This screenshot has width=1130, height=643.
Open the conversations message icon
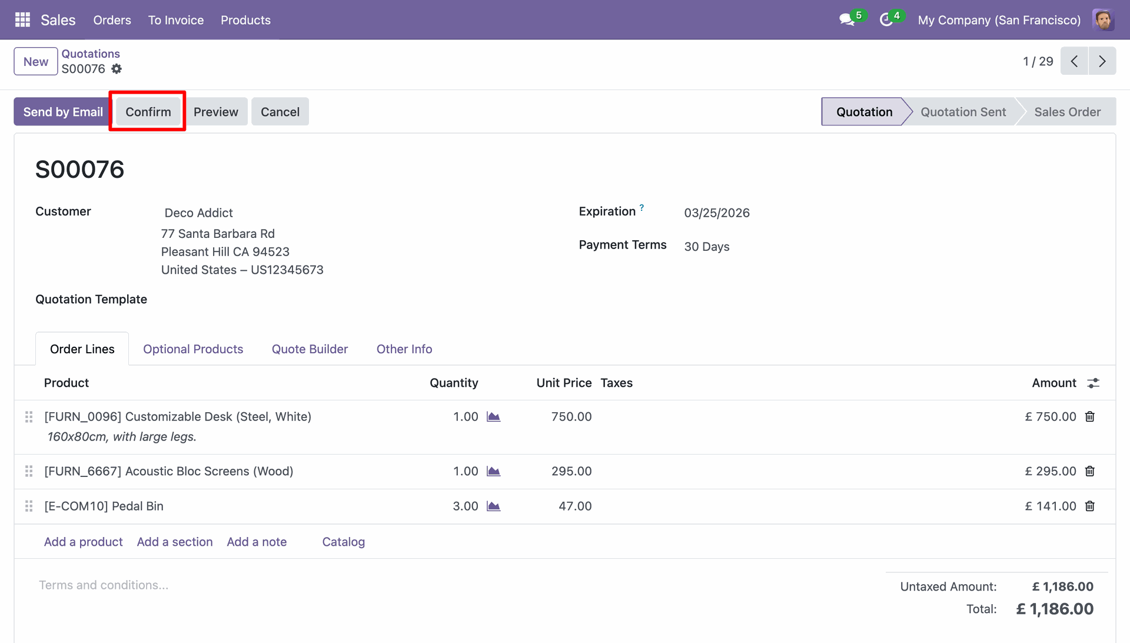tap(847, 20)
